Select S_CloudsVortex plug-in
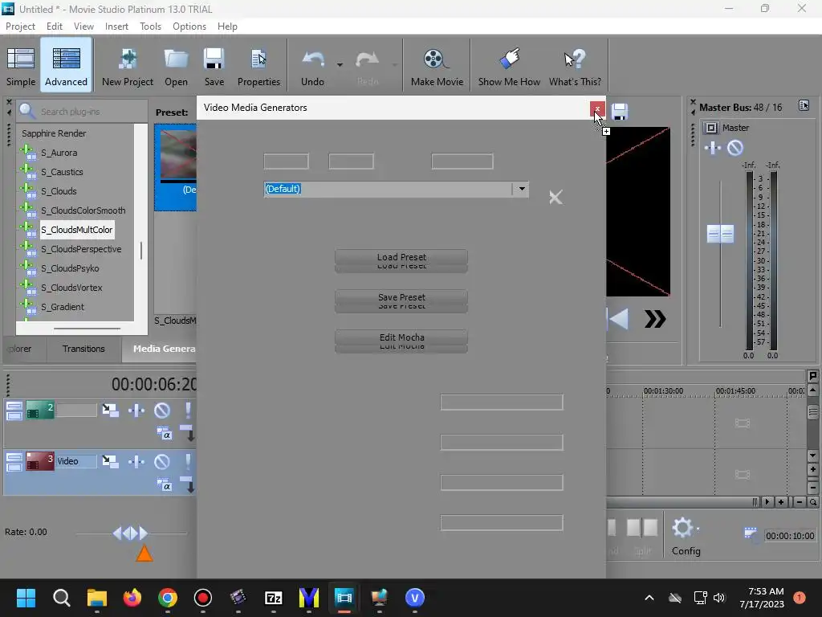This screenshot has width=822, height=617. (x=71, y=288)
